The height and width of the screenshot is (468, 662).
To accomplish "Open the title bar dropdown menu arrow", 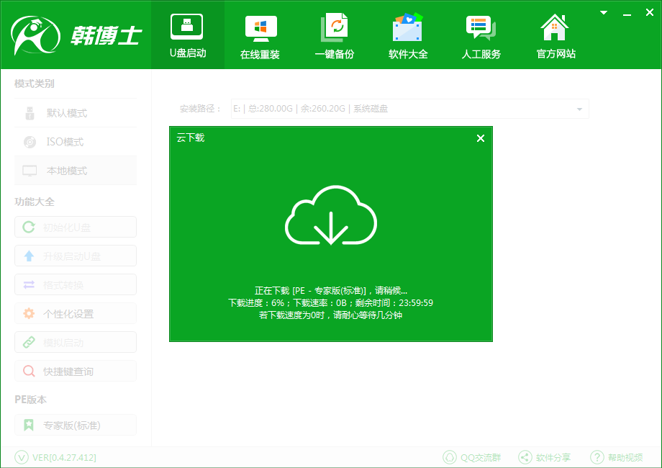I will coord(606,12).
